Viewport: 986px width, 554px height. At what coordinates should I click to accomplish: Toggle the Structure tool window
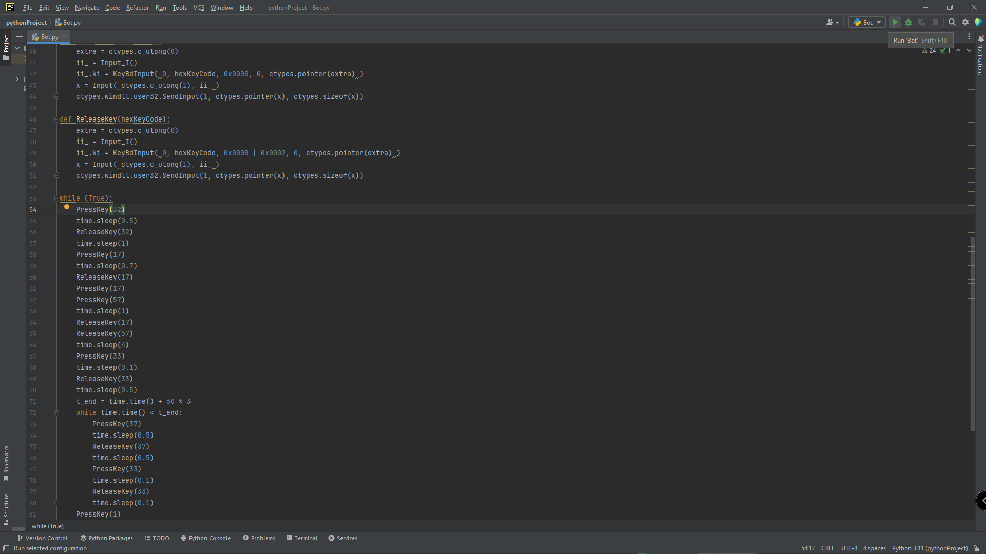point(6,508)
